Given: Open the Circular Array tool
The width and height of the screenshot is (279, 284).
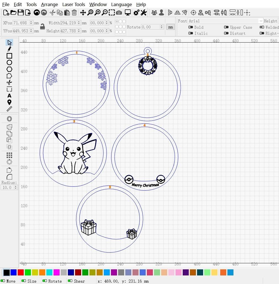Looking at the screenshot, I should click(x=9, y=162).
